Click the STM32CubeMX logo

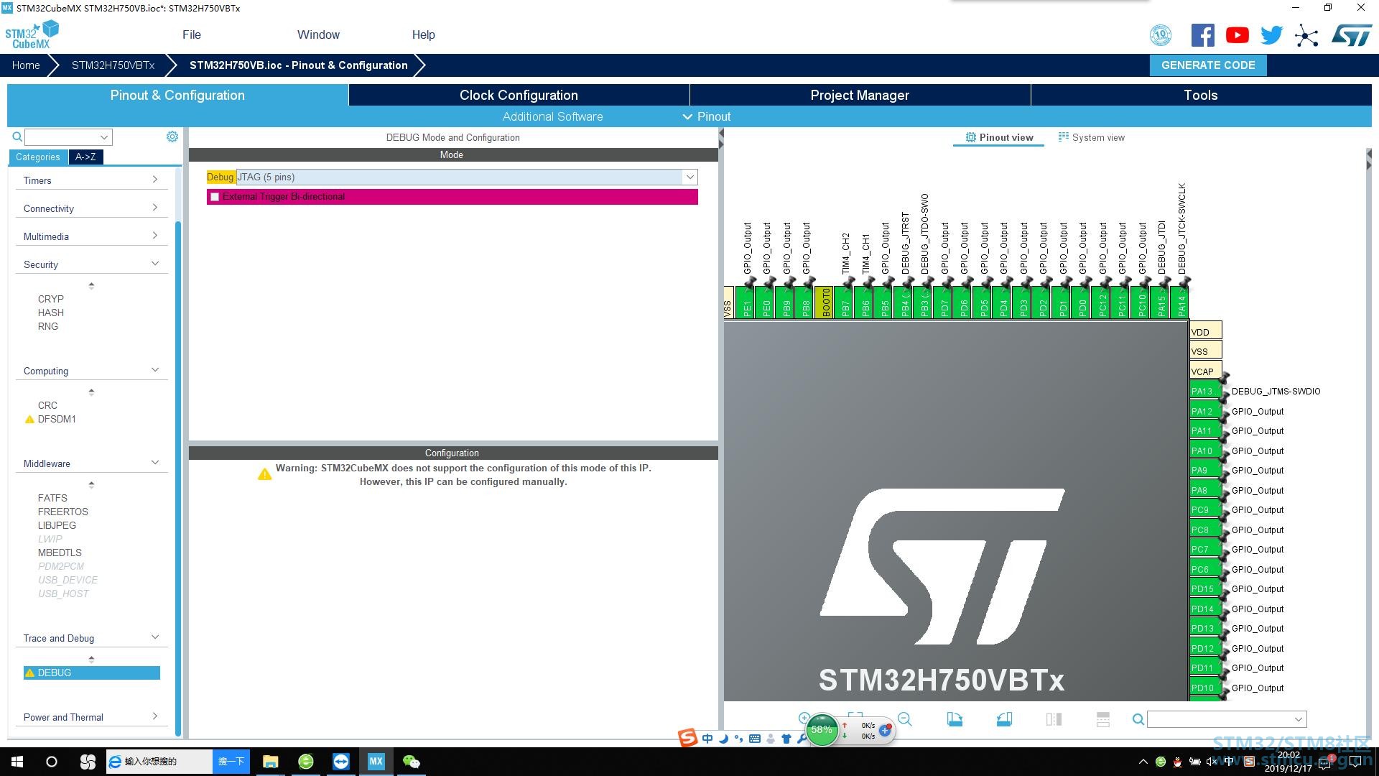[x=32, y=34]
